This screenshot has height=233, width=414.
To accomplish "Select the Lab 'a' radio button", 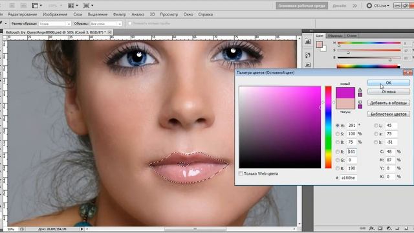I will point(376,134).
